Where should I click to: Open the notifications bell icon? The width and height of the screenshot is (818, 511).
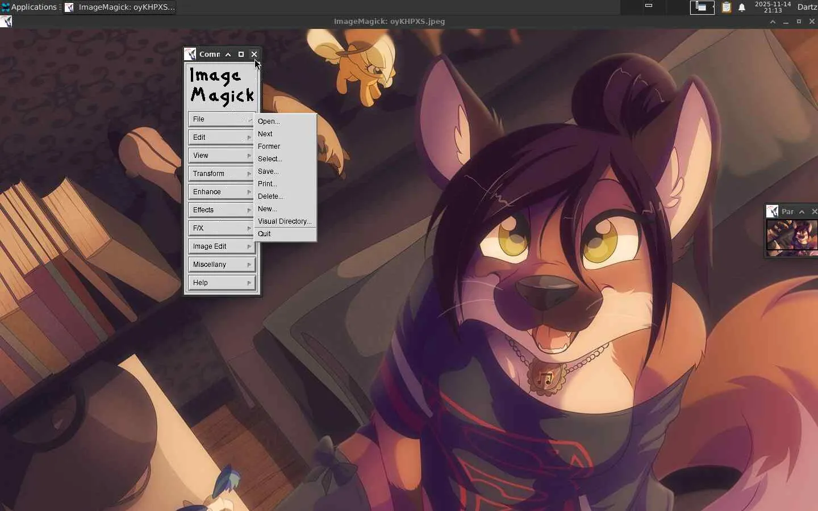[x=742, y=7]
